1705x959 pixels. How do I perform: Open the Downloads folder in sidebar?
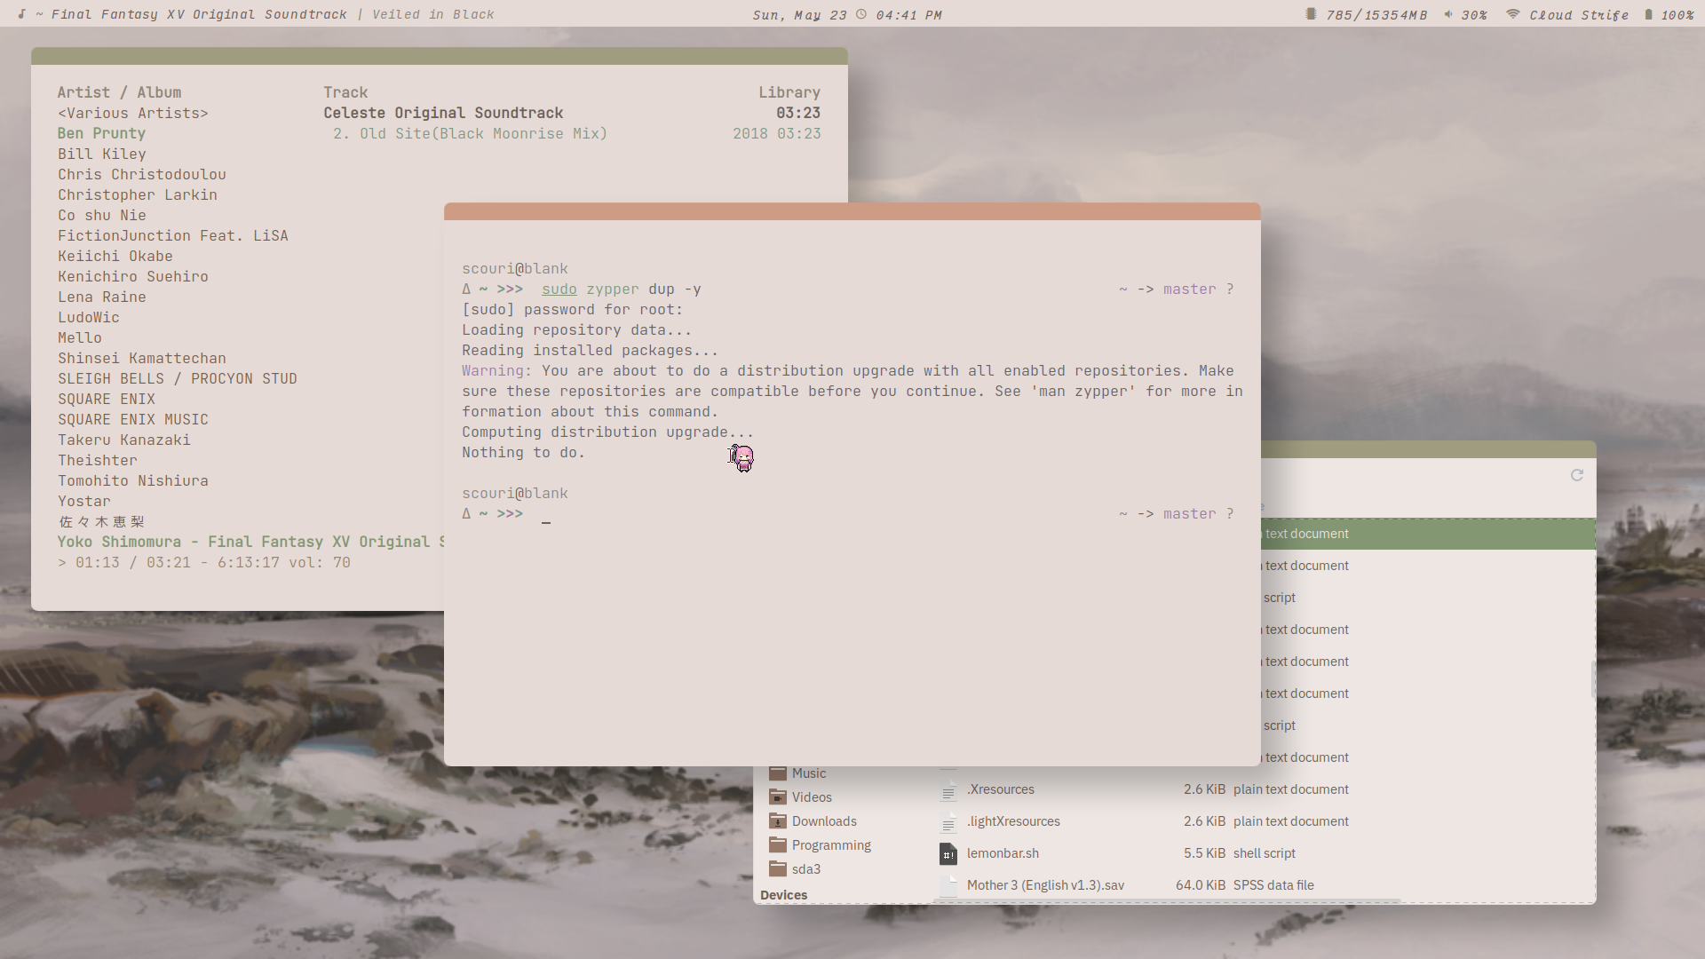click(x=823, y=821)
